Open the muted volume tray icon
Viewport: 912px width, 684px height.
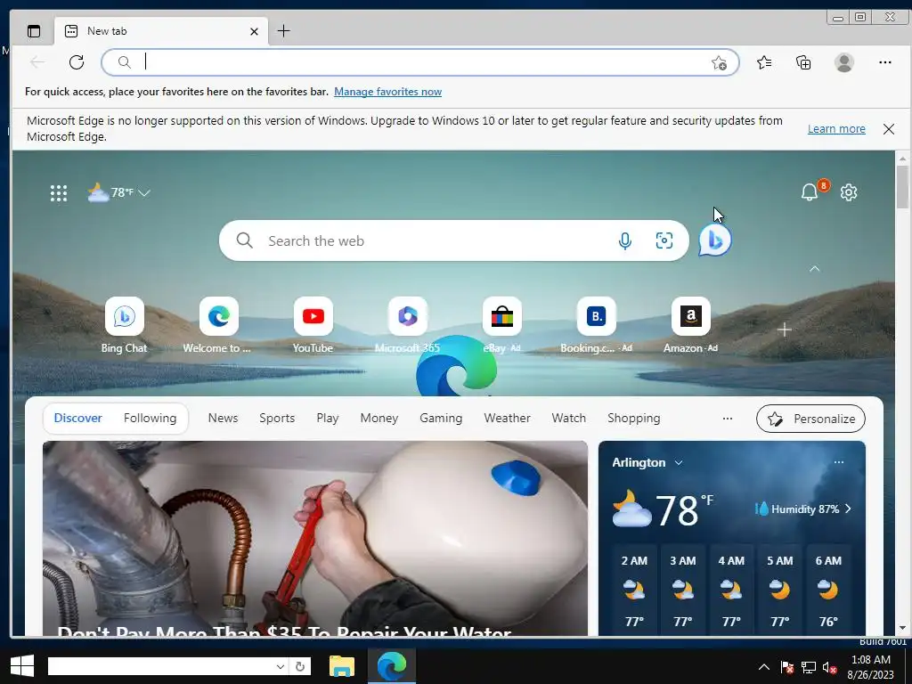click(x=829, y=667)
